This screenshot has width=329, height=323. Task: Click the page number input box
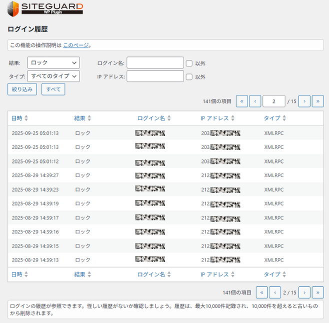click(273, 101)
